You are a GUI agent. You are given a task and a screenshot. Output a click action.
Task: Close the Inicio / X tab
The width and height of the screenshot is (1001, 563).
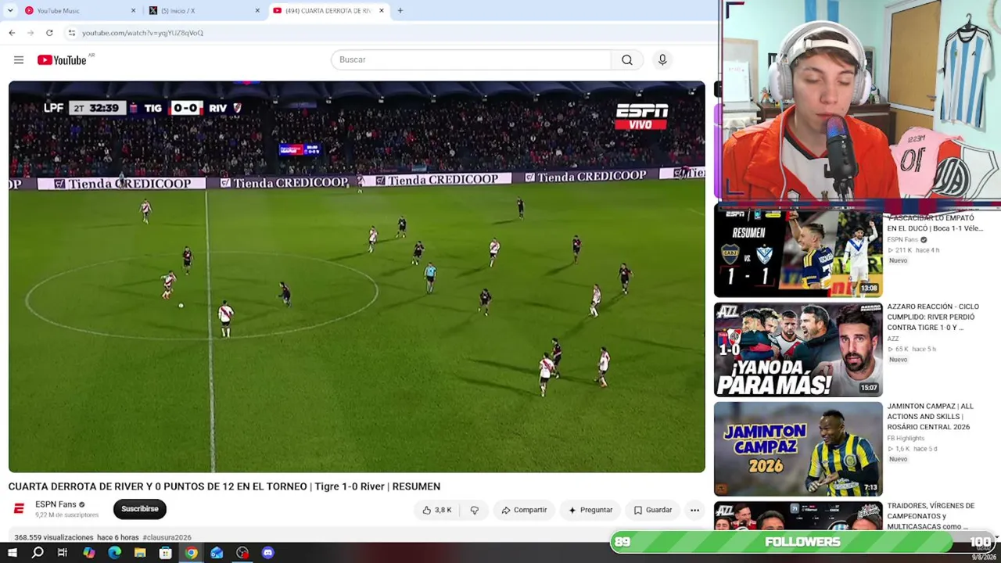257,11
